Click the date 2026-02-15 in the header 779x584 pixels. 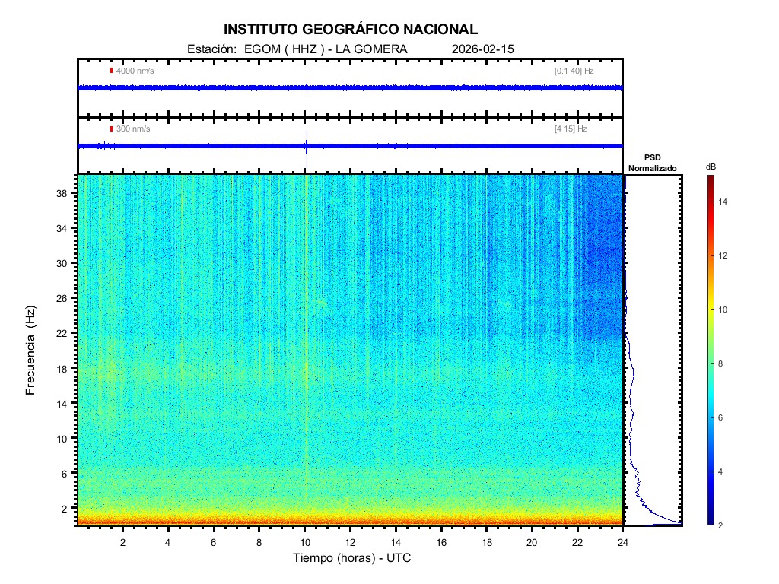483,49
